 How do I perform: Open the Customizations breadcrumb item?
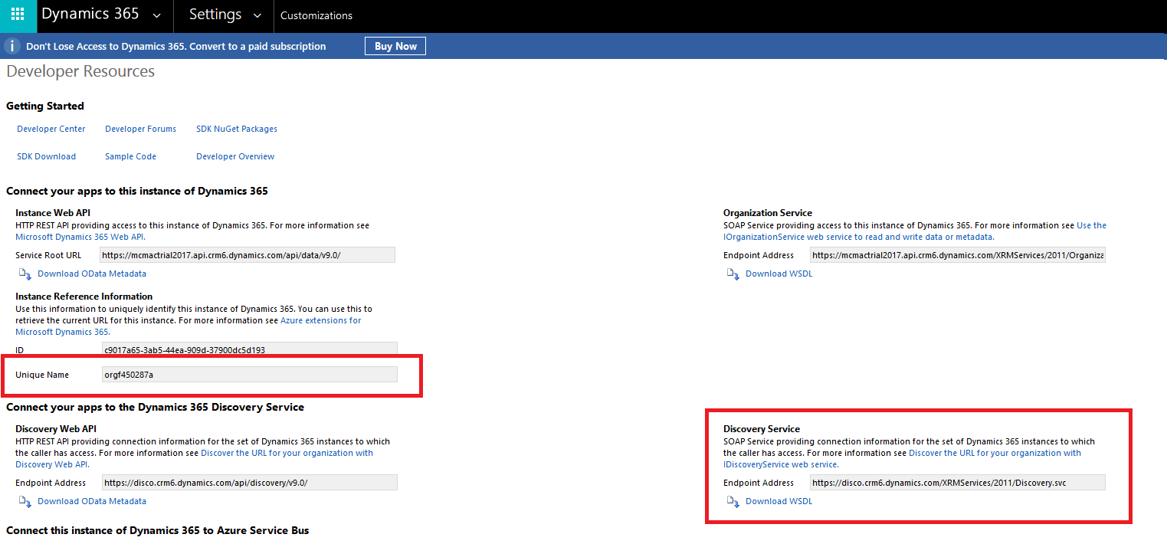coord(316,15)
